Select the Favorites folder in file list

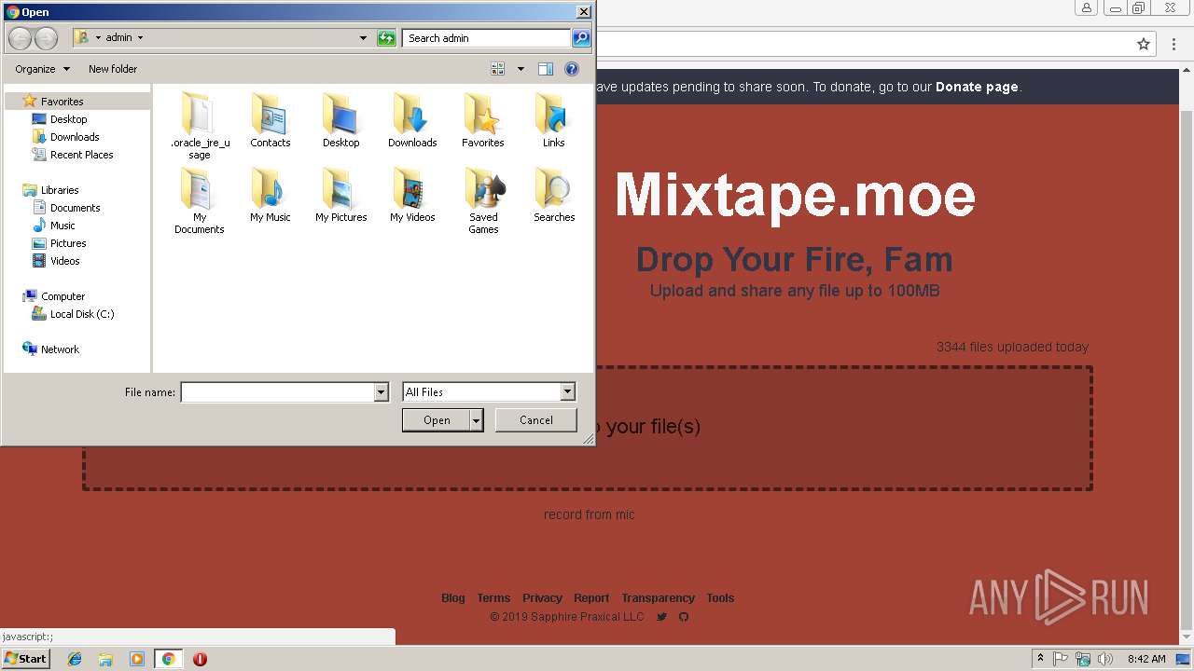(x=482, y=119)
